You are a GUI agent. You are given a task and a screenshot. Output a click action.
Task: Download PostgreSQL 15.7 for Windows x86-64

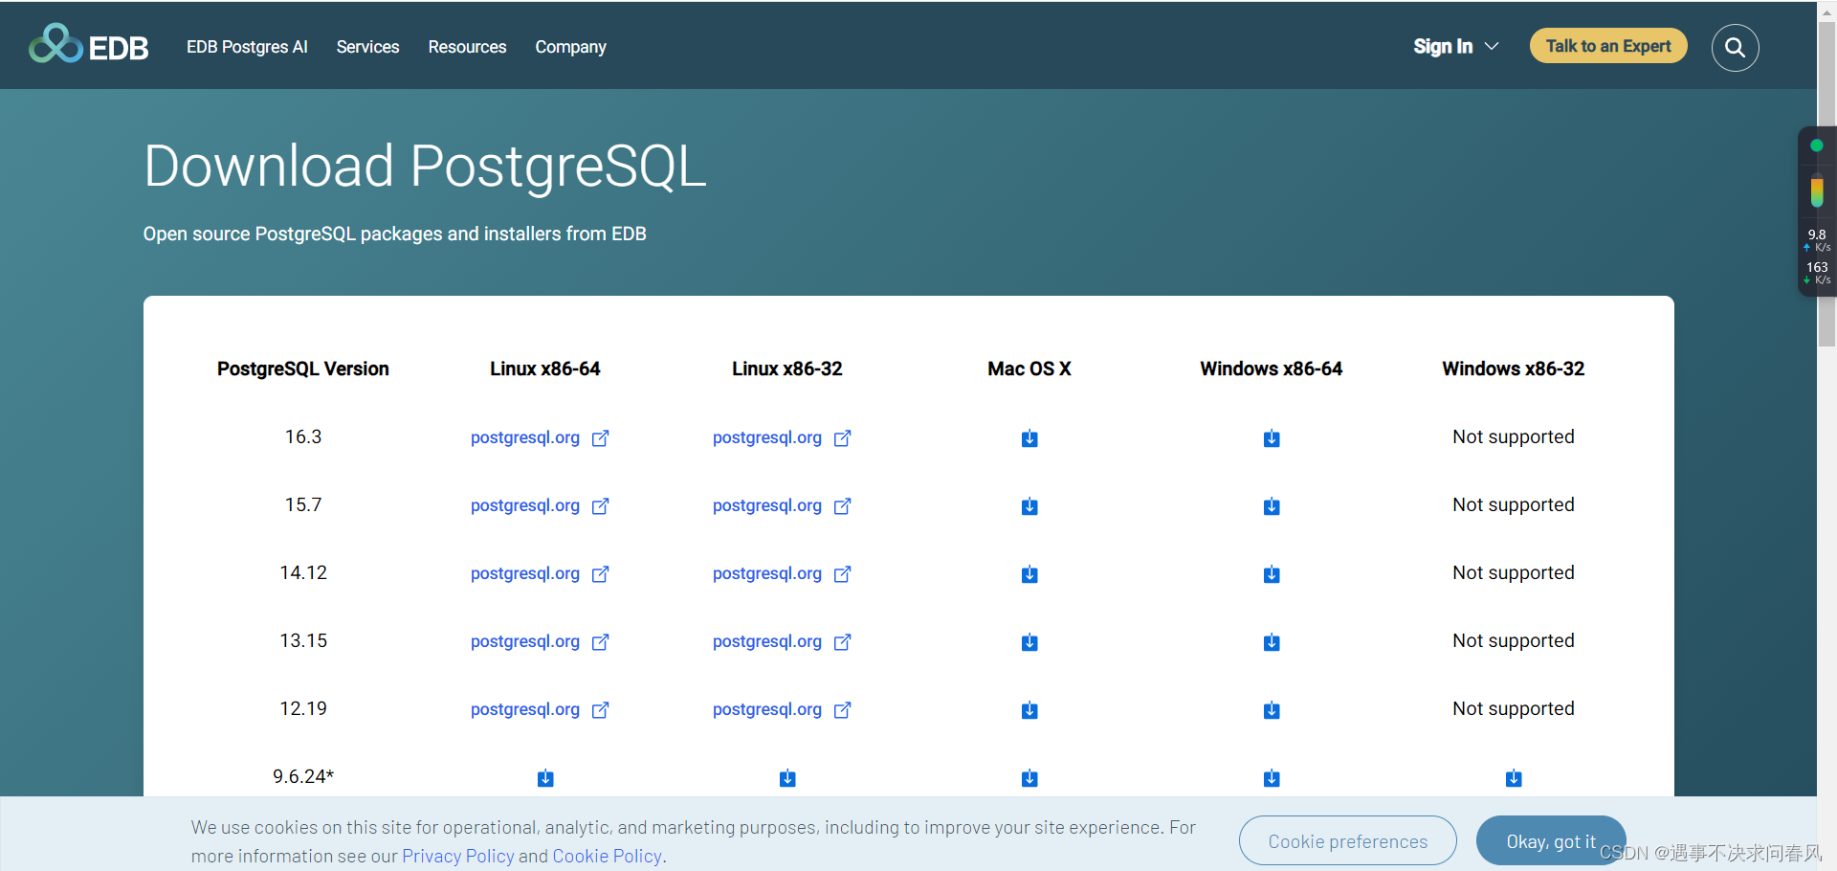(1272, 506)
